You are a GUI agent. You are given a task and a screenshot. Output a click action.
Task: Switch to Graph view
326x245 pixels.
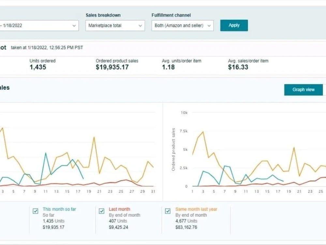tap(304, 90)
